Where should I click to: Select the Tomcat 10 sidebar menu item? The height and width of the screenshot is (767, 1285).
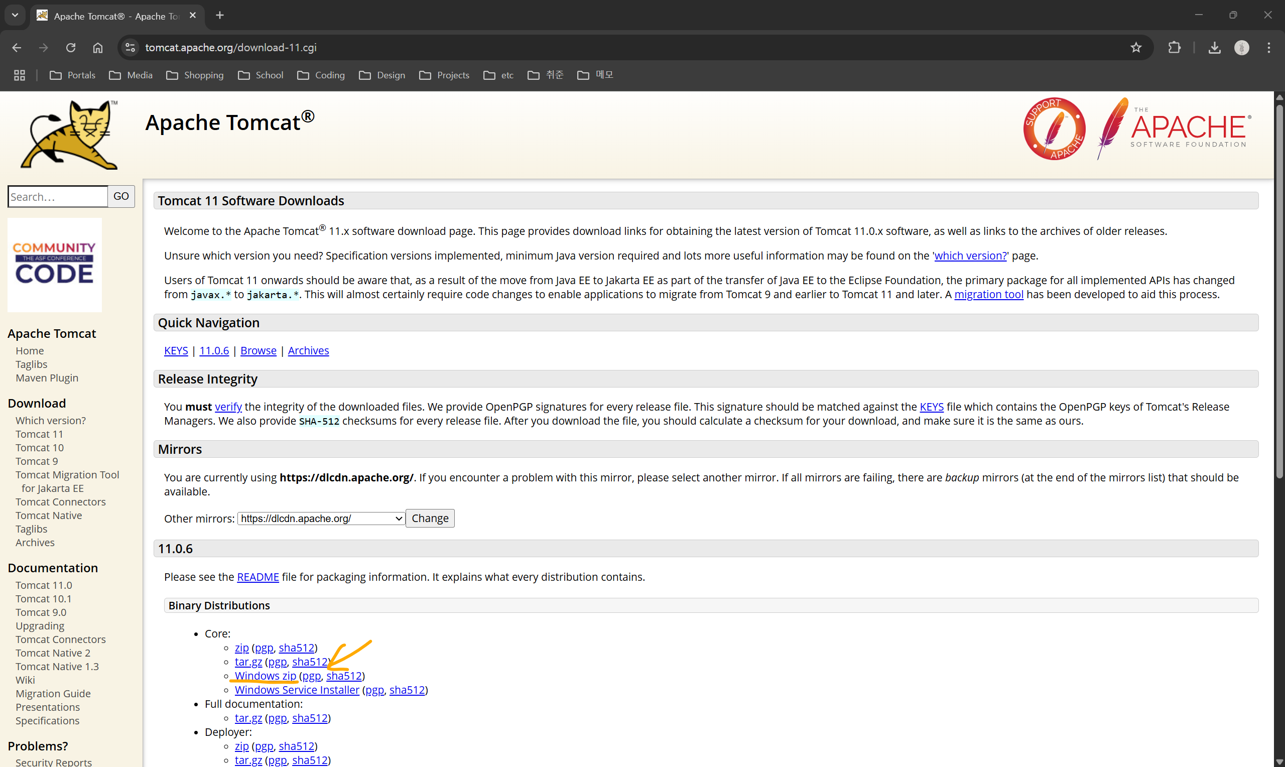(x=39, y=448)
